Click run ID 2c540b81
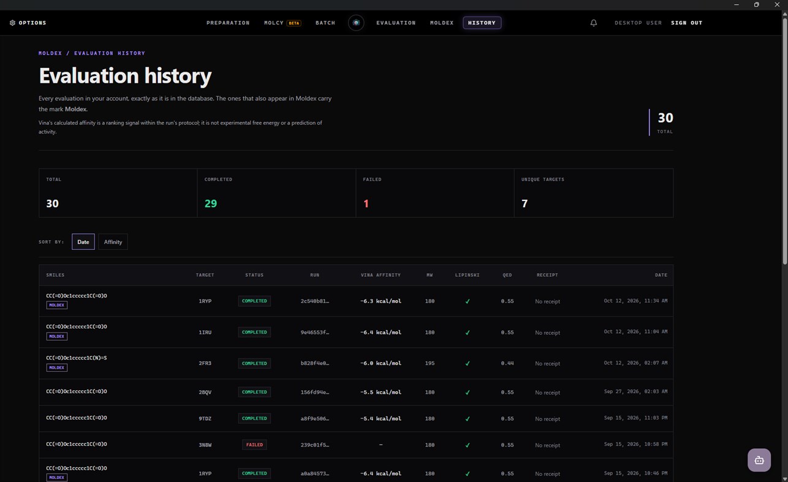Viewport: 788px width, 482px height. point(315,301)
